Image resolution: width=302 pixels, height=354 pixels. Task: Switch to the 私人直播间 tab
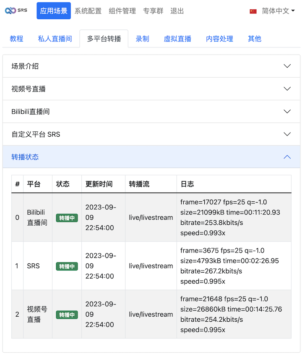(55, 39)
